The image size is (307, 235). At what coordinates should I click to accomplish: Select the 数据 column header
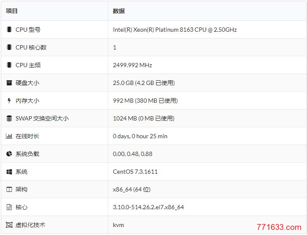[119, 11]
